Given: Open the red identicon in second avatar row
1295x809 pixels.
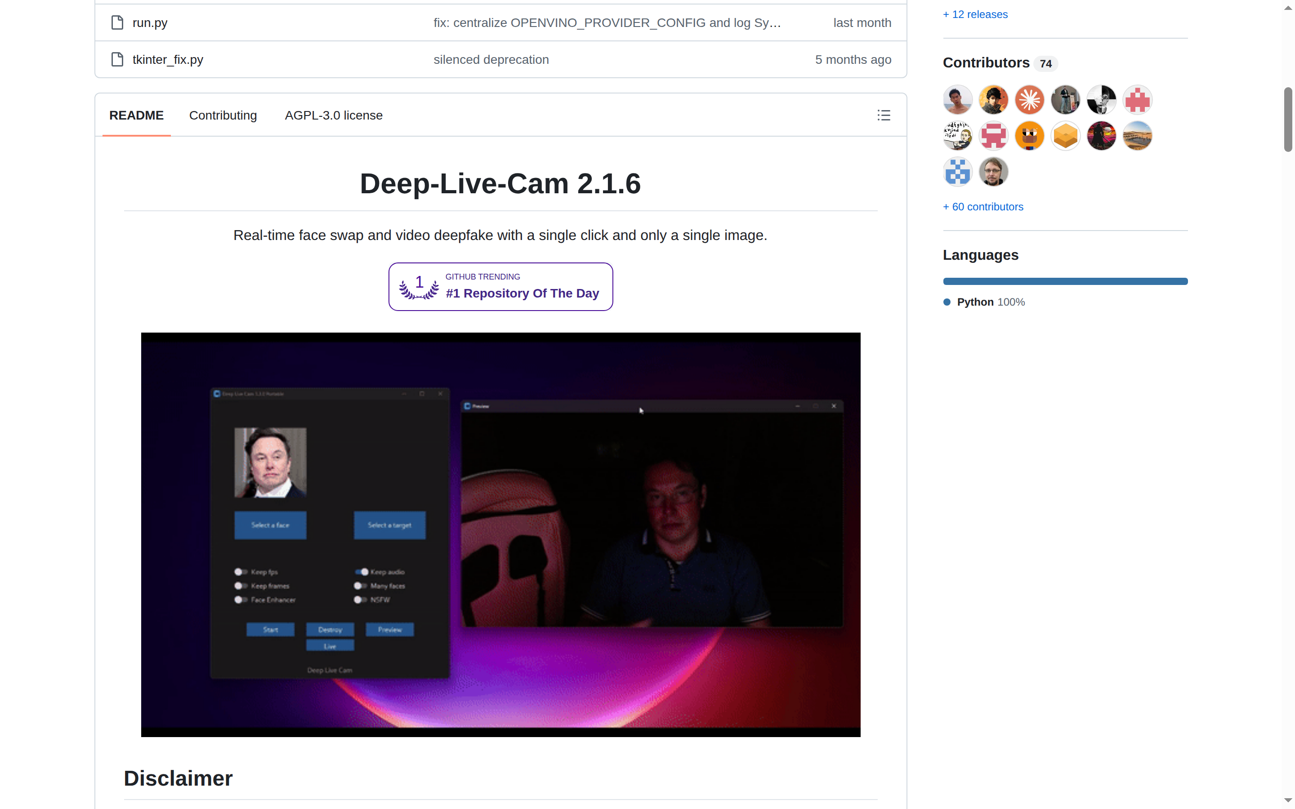Looking at the screenshot, I should 993,135.
